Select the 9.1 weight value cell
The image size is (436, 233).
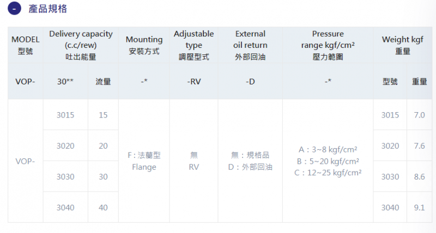(419, 207)
